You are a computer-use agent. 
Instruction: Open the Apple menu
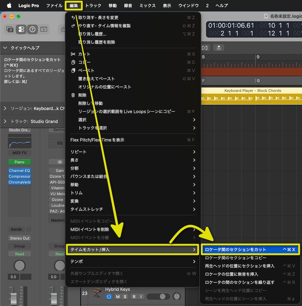(x=9, y=5)
